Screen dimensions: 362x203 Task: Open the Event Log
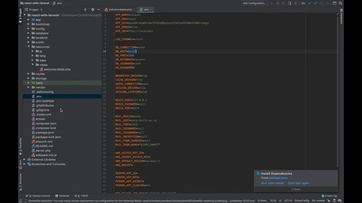pos(329,196)
